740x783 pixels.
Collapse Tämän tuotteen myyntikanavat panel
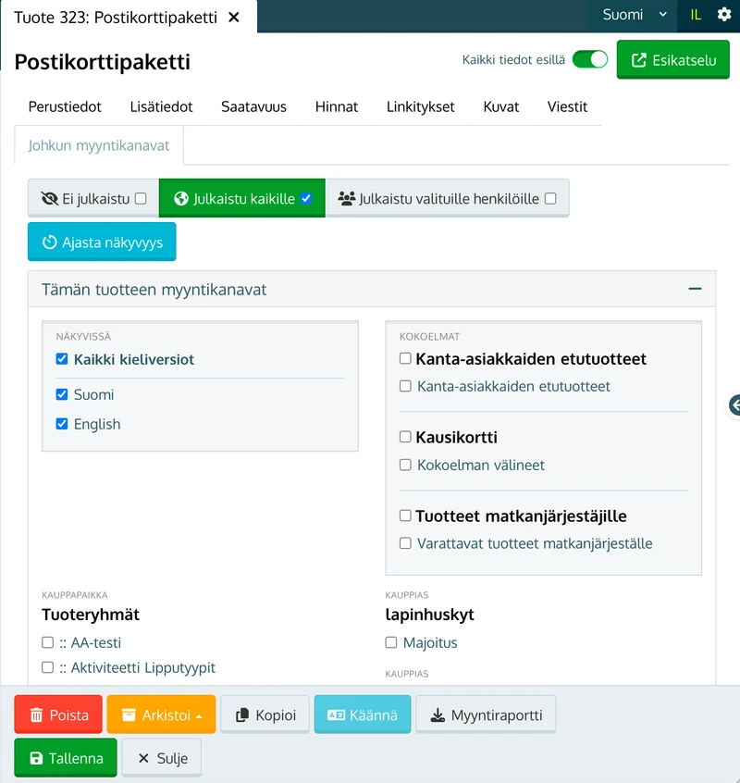tap(695, 289)
